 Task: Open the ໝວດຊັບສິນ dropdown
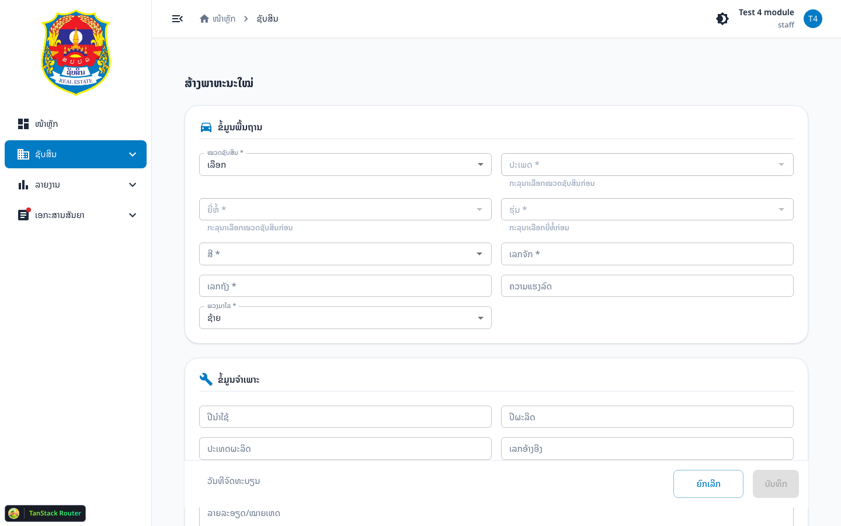(345, 165)
